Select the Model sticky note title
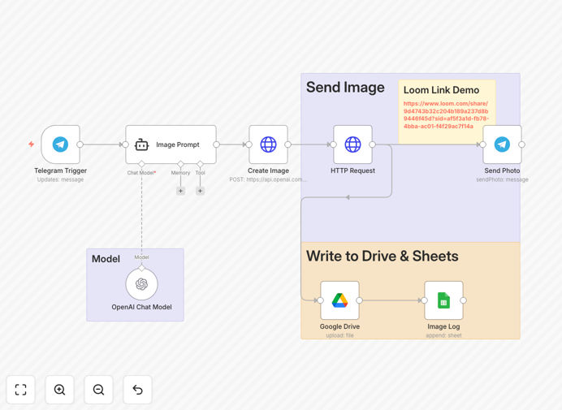Image resolution: width=562 pixels, height=410 pixels. (106, 259)
